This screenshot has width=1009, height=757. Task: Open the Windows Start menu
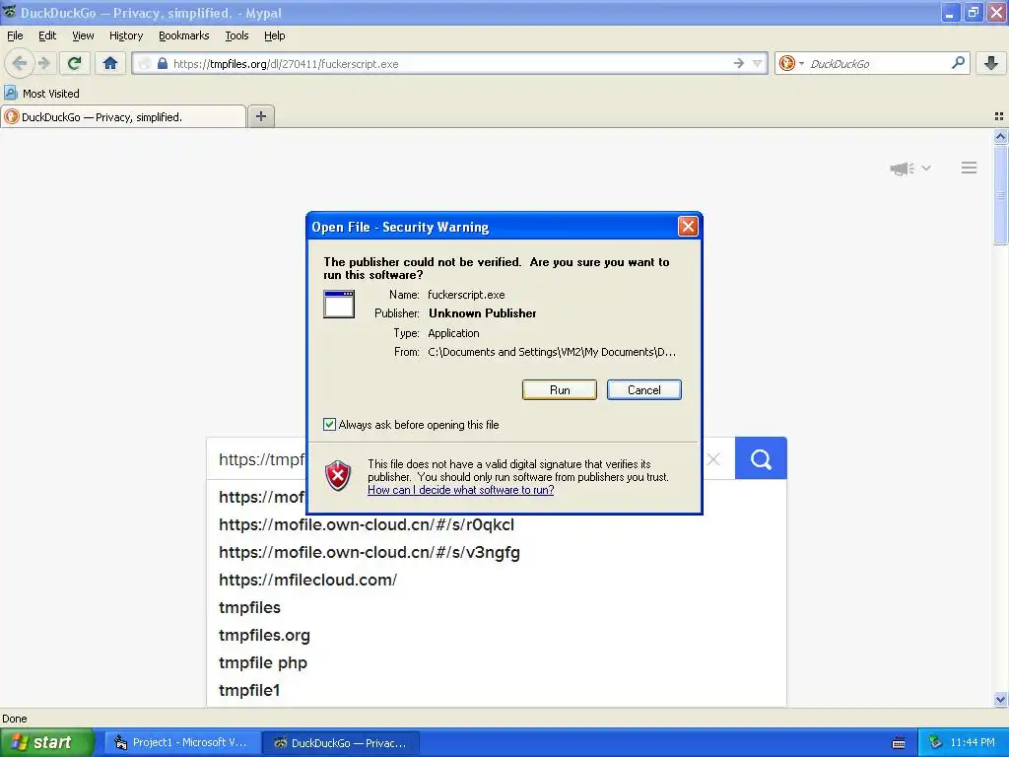point(47,742)
